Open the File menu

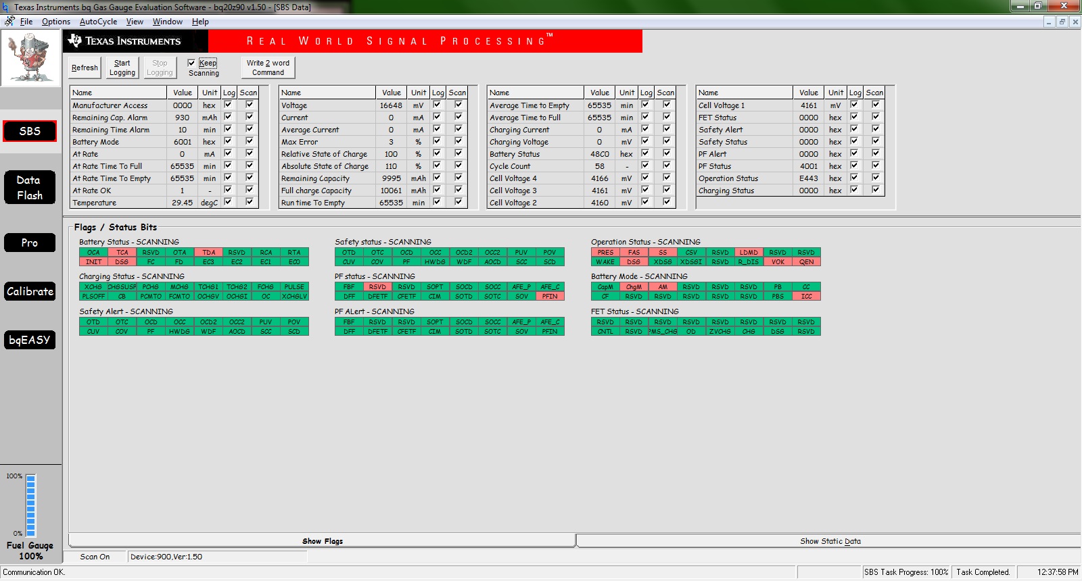[26, 22]
